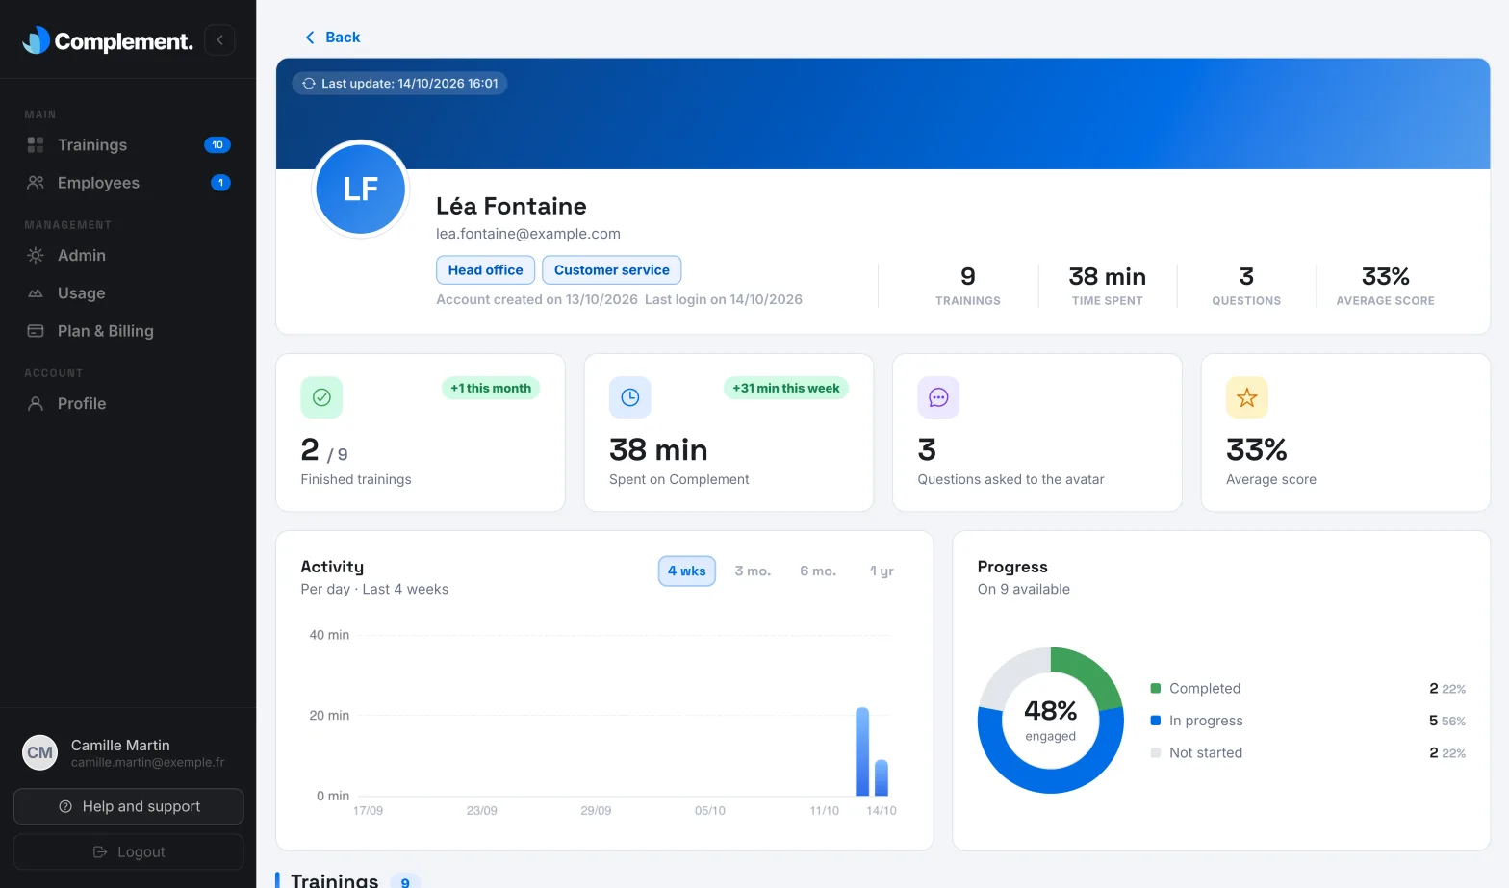The image size is (1509, 888).
Task: Click the Logout button
Action: coord(129,852)
